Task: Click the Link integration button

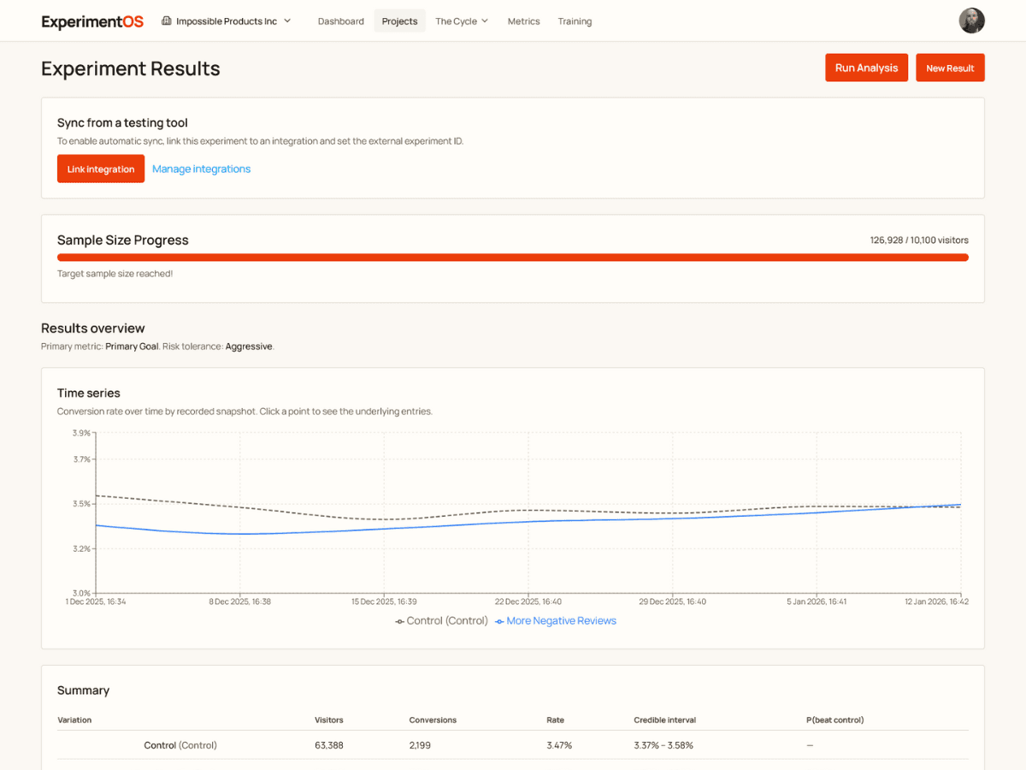Action: tap(100, 169)
